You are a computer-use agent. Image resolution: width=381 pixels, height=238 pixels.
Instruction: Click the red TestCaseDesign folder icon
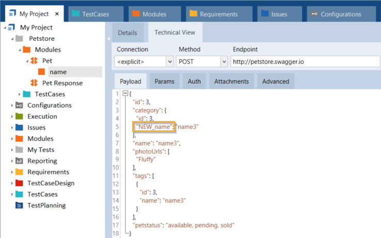pyautogui.click(x=19, y=183)
